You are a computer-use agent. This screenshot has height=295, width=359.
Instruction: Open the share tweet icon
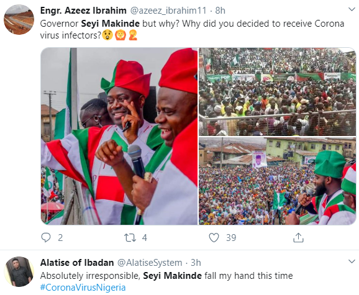tap(298, 238)
